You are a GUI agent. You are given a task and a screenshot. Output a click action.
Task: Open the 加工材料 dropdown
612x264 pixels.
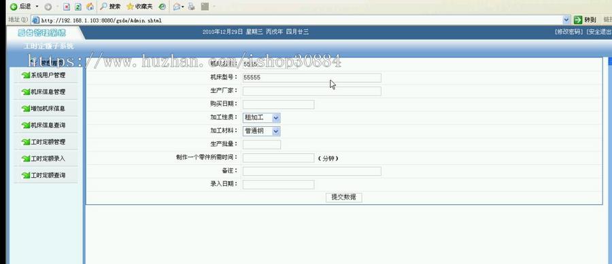point(261,131)
